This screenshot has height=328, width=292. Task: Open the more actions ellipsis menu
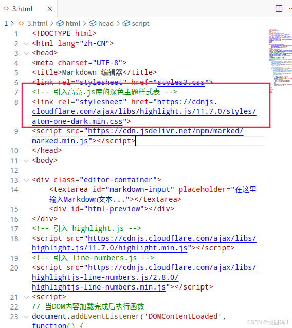click(x=290, y=9)
